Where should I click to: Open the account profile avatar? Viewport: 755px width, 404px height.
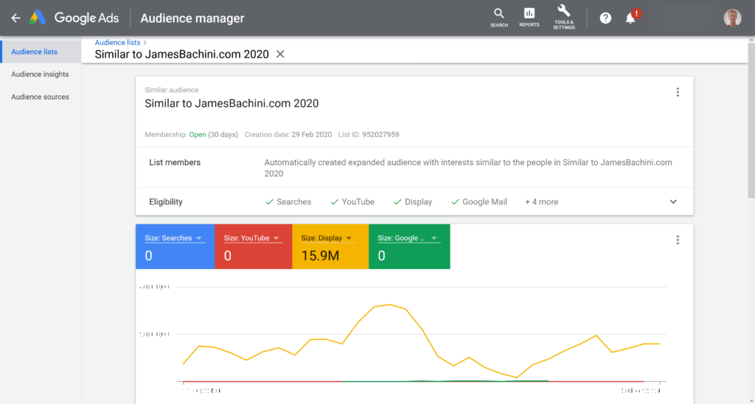[x=732, y=18]
